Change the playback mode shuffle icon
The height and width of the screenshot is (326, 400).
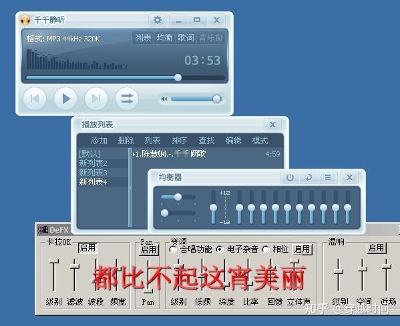(x=127, y=99)
